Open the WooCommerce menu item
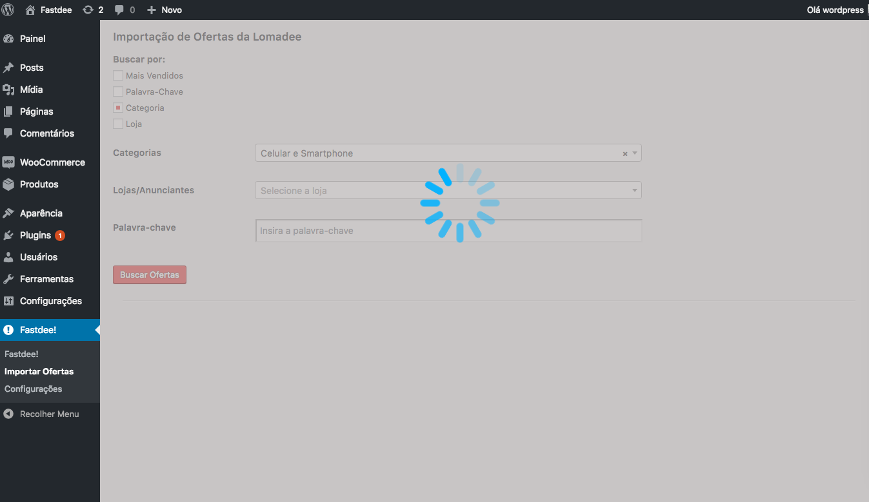This screenshot has height=502, width=869. tap(50, 162)
